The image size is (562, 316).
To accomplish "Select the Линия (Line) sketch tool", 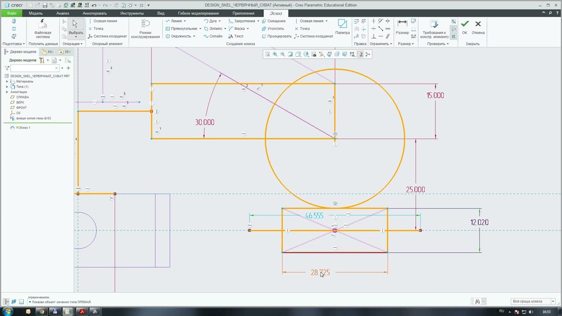I will coord(173,21).
